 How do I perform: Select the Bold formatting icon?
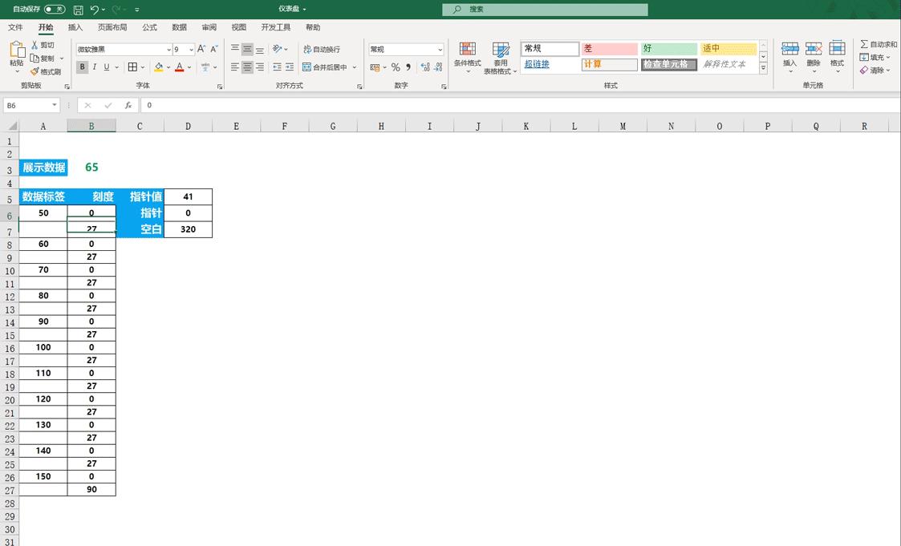pyautogui.click(x=82, y=67)
